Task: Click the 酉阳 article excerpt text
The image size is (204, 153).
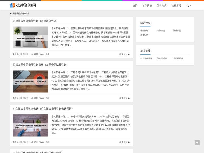Action: [x=91, y=37]
